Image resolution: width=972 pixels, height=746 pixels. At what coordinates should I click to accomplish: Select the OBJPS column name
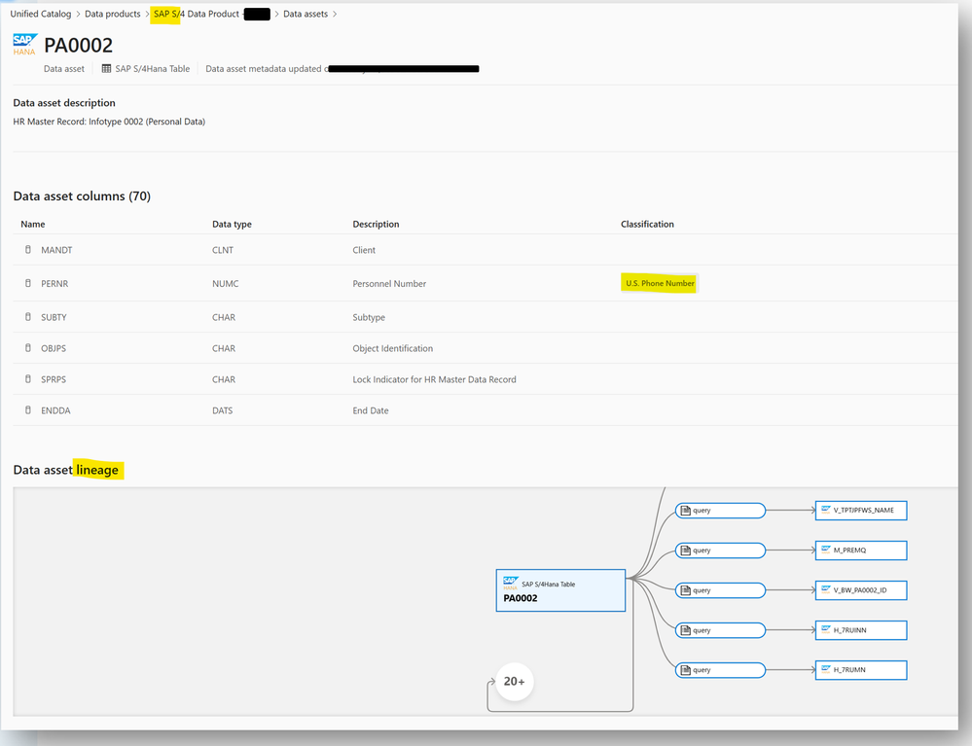(54, 348)
